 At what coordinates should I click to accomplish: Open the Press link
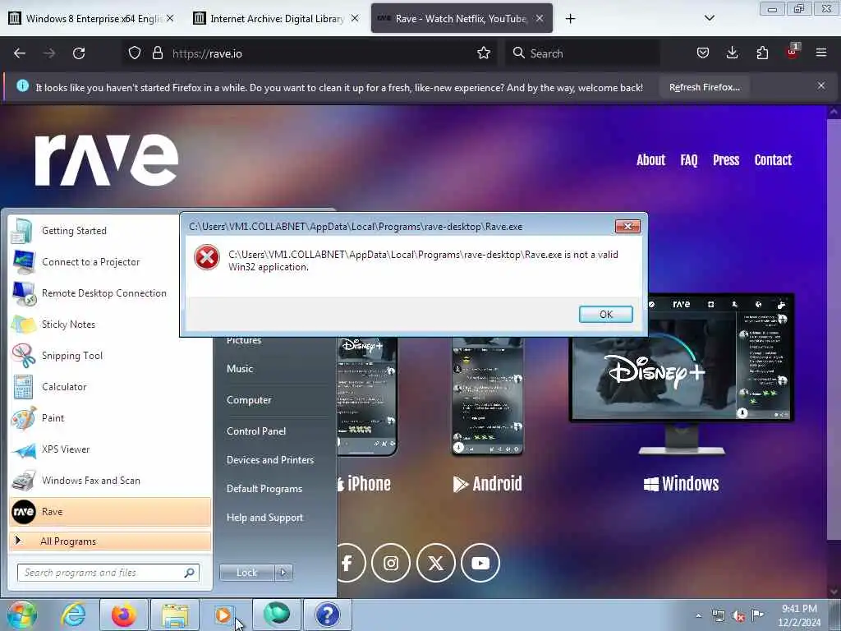pyautogui.click(x=726, y=160)
